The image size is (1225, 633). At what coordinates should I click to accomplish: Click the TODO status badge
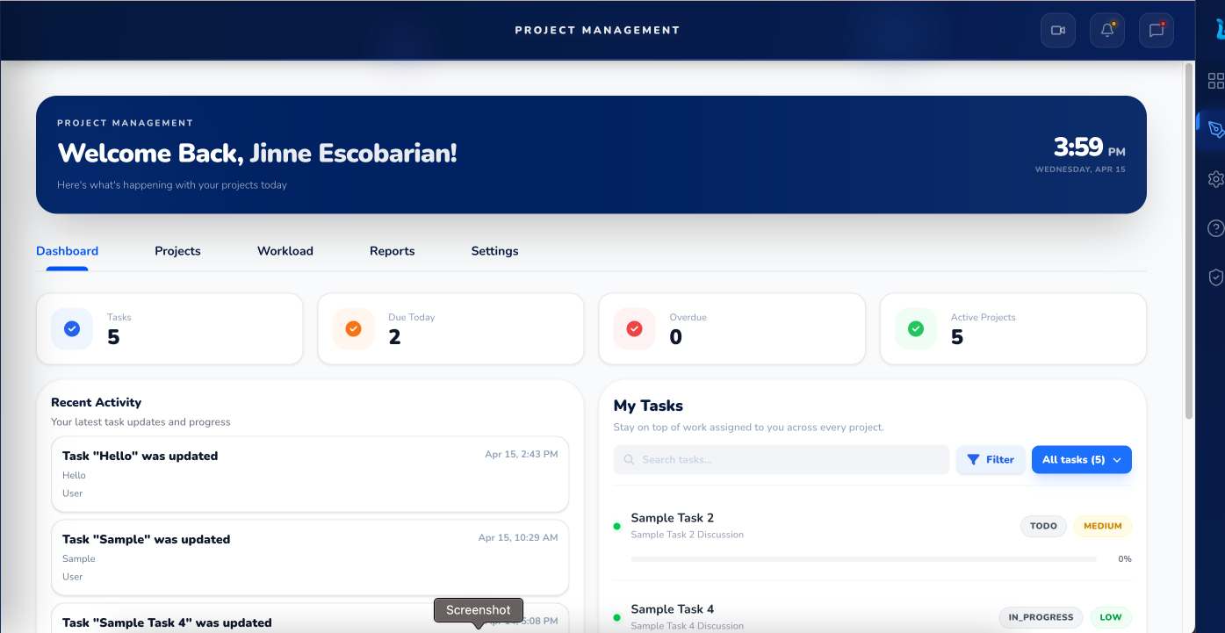(x=1043, y=526)
